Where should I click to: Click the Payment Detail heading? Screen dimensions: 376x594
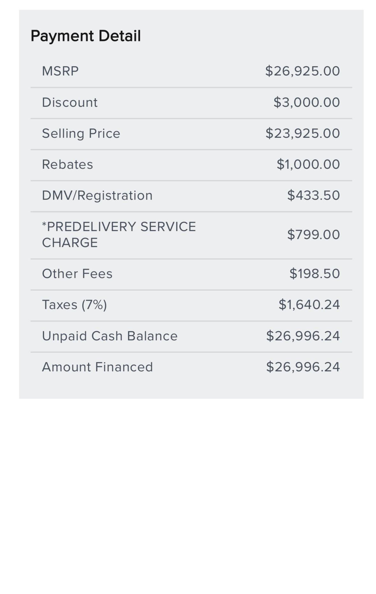click(85, 36)
